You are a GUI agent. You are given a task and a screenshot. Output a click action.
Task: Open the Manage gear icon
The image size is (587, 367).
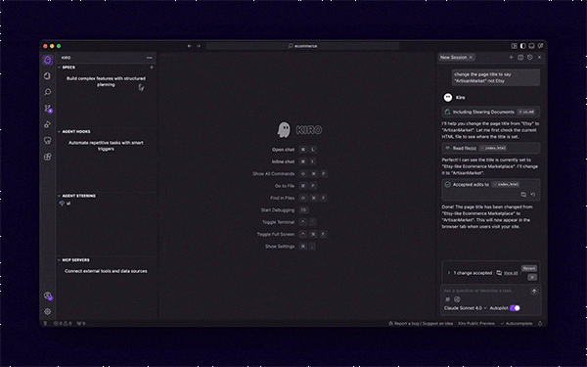48,311
